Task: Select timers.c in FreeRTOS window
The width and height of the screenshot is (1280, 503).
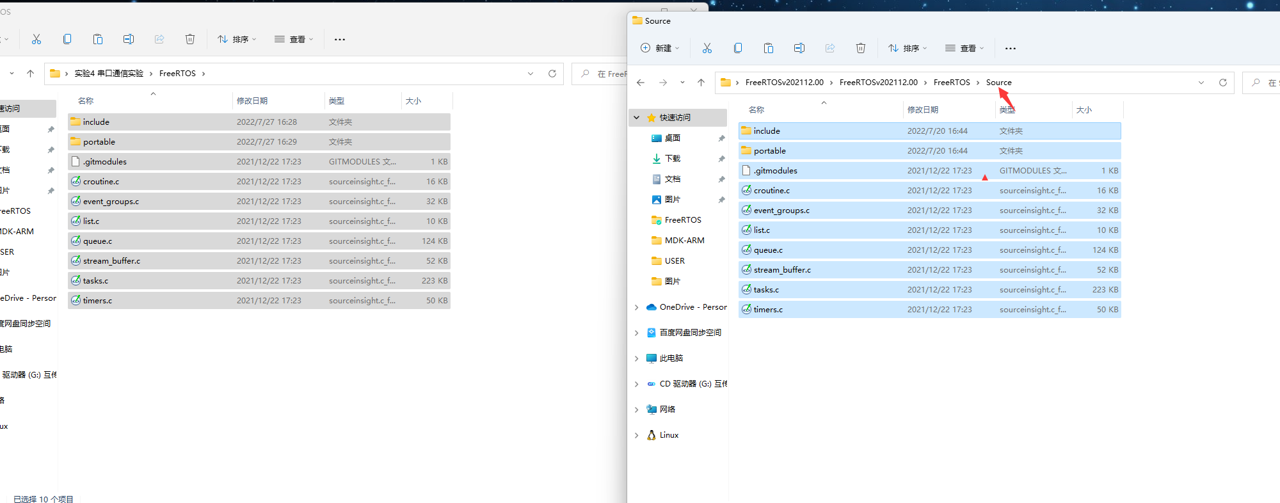Action: coord(259,301)
